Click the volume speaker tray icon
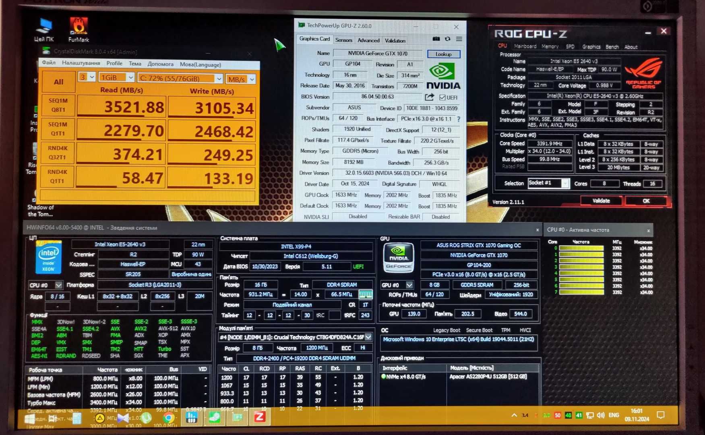Screen dimensions: 705x435 (x=600, y=415)
